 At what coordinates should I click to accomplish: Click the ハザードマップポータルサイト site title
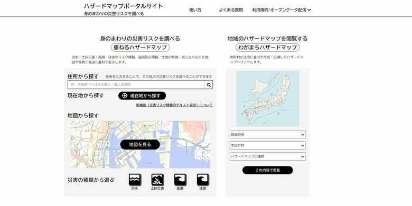tap(123, 6)
